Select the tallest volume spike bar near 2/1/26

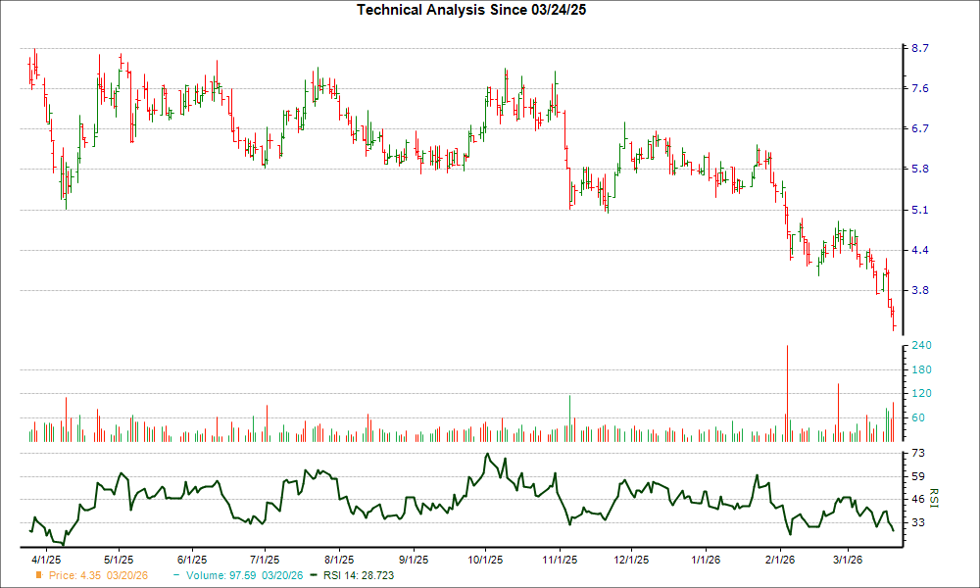789,387
